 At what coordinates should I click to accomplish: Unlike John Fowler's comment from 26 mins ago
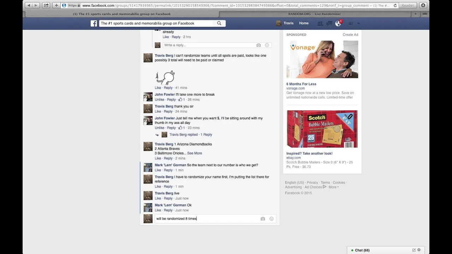click(160, 100)
